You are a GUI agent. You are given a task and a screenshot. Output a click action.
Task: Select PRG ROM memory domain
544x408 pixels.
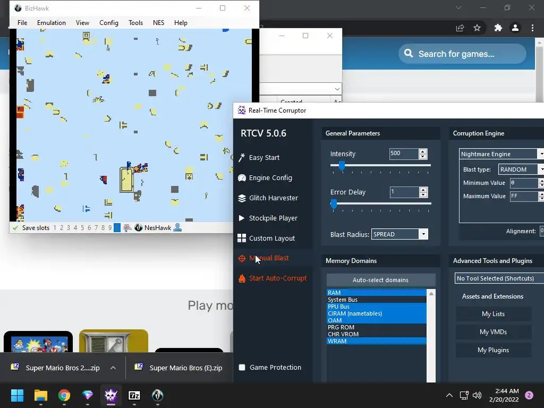pyautogui.click(x=376, y=327)
